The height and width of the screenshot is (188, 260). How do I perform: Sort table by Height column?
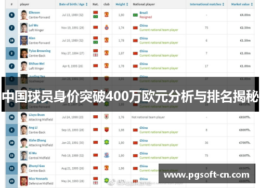[x=122, y=4]
